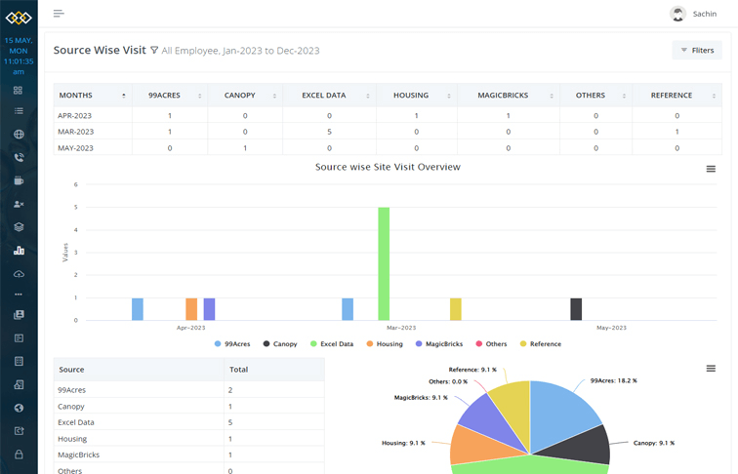Viewport: 738px width, 474px height.
Task: Open the phone call icon in sidebar
Action: tap(19, 158)
